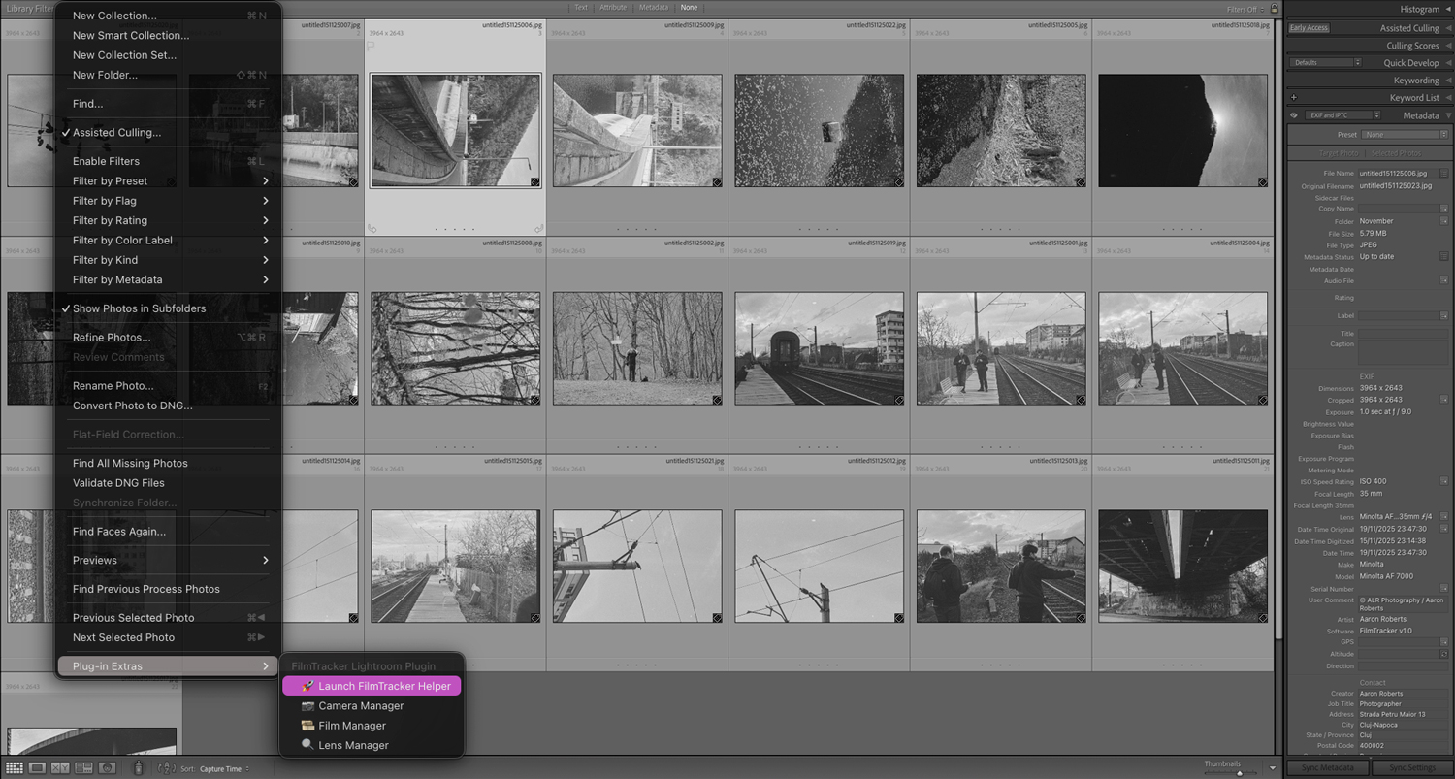Adjust the Thumbnails size slider
The width and height of the screenshot is (1455, 779).
coord(1240,773)
